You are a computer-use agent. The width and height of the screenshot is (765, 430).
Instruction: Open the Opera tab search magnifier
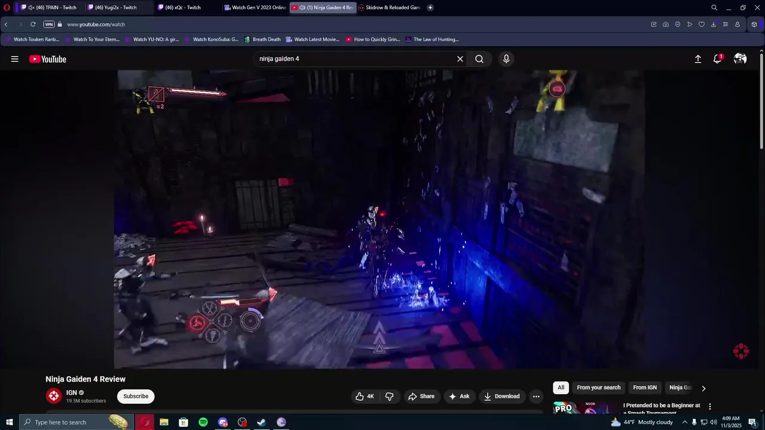point(714,8)
